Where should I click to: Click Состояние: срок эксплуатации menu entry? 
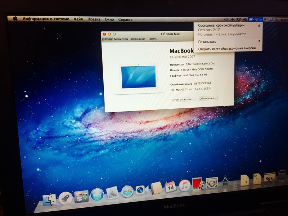[228, 25]
